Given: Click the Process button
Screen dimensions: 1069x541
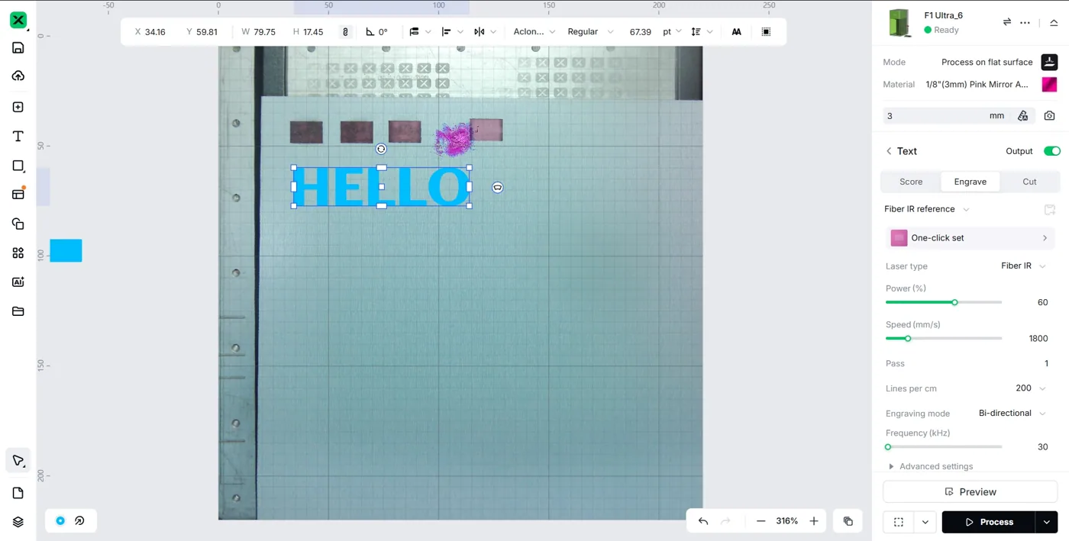Looking at the screenshot, I should tap(989, 522).
